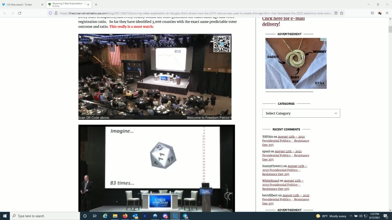Open Tiffthis's comment link on August 12th post
392x220 pixels.
[x=285, y=141]
